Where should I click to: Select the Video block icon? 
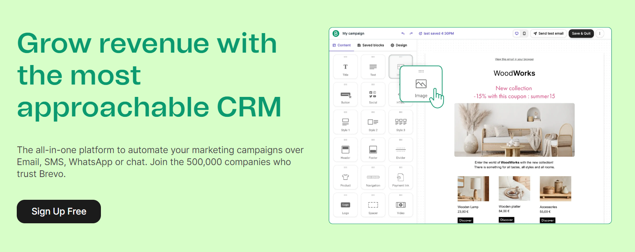[x=400, y=205]
